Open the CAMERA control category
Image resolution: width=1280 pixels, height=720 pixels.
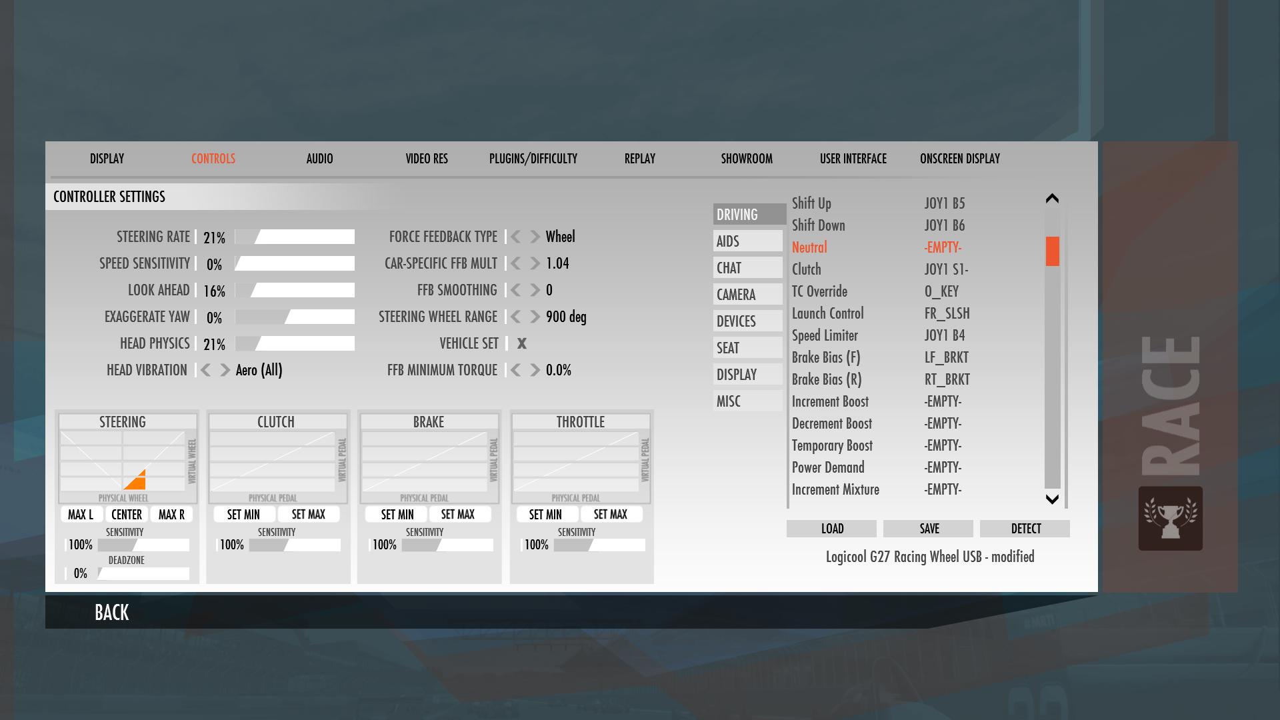click(747, 295)
